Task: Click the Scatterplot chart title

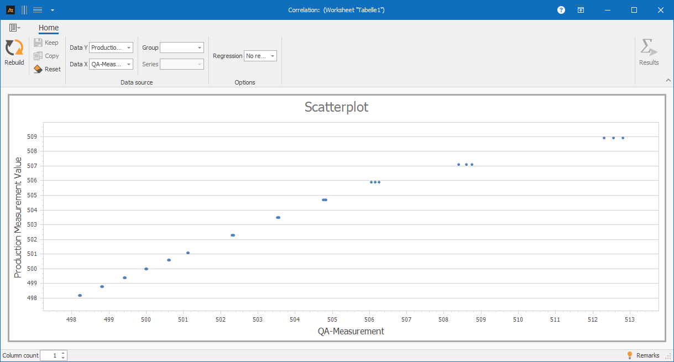Action: click(336, 107)
